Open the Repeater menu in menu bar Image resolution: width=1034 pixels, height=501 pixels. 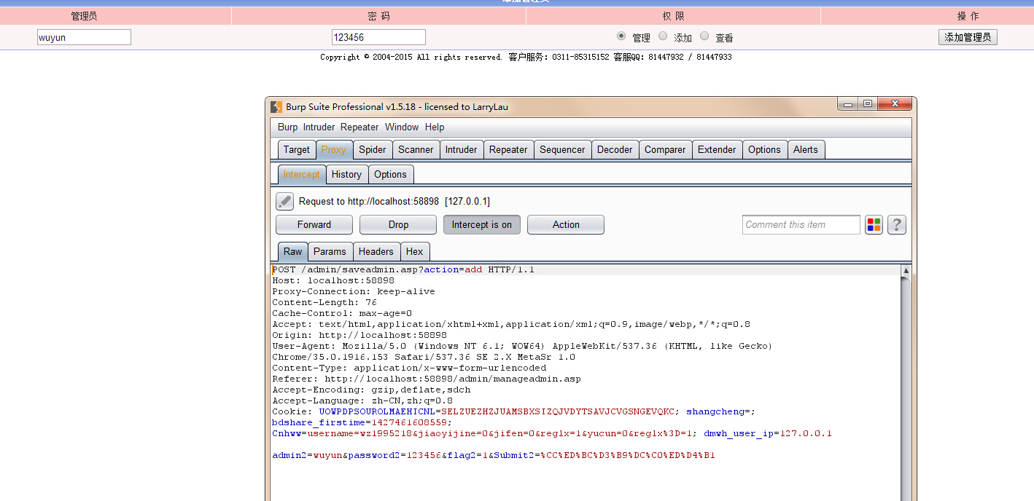[359, 127]
